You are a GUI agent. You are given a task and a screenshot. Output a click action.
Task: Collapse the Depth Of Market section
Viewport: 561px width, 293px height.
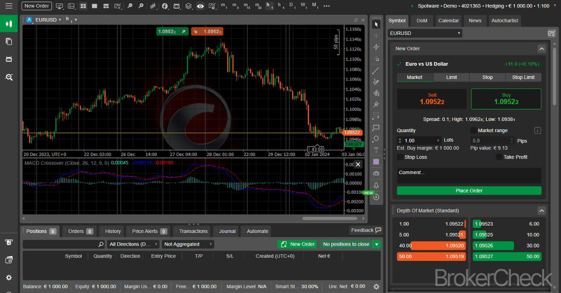[541, 210]
